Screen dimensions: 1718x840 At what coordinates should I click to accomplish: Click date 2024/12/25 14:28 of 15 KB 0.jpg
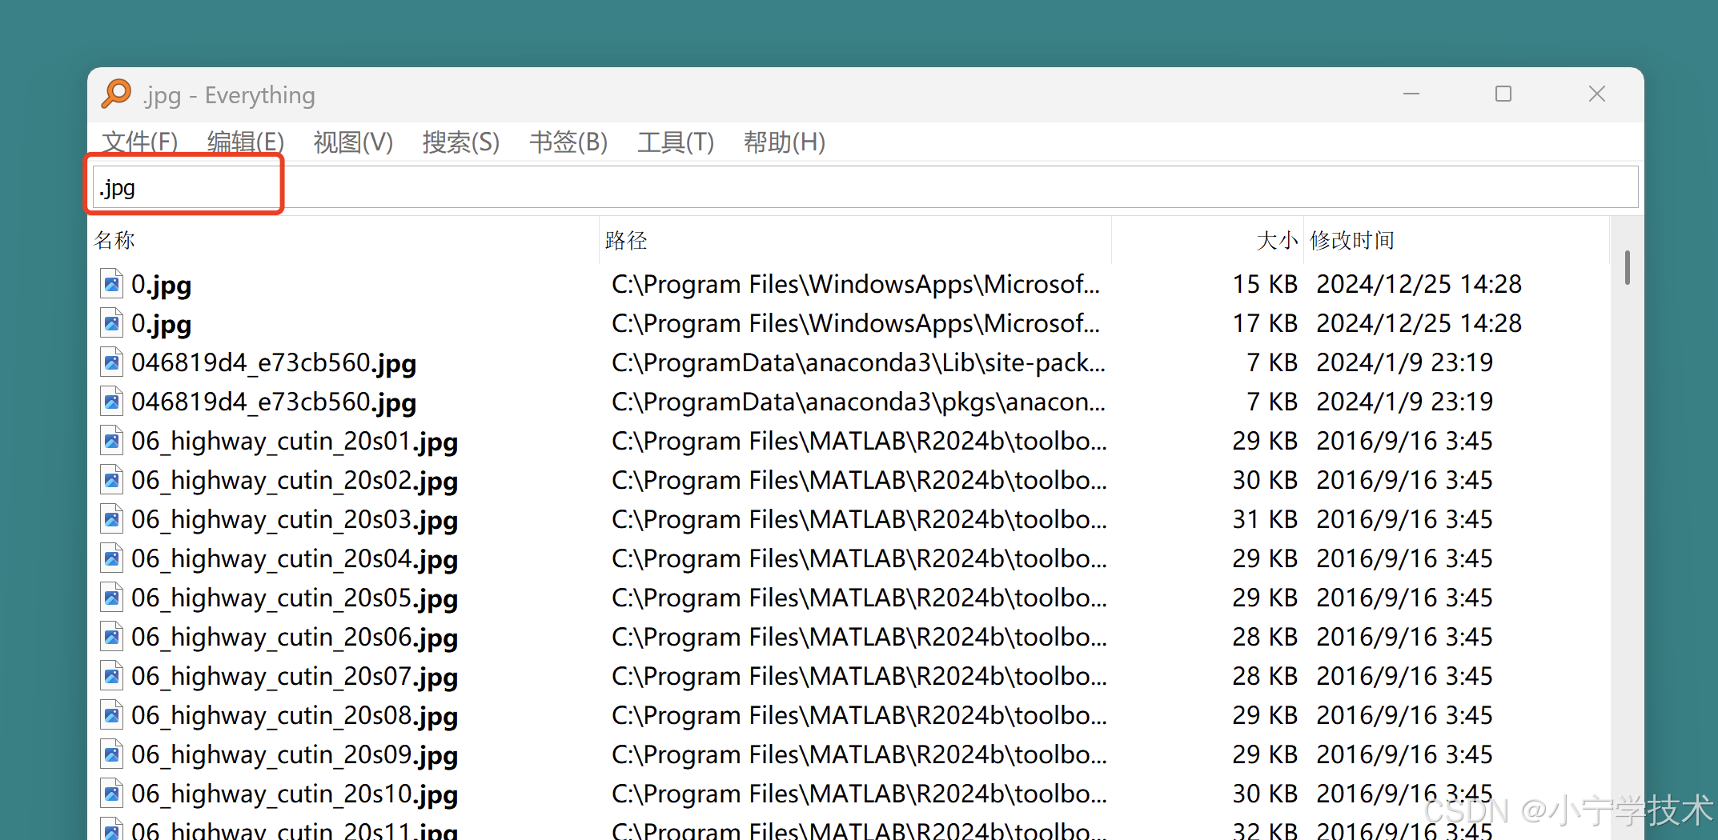(1419, 284)
